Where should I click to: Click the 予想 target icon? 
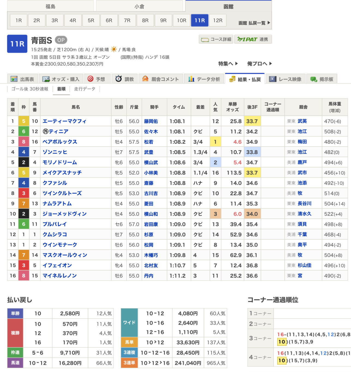coord(90,79)
